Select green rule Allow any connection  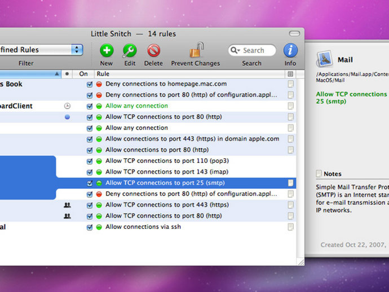(136, 106)
